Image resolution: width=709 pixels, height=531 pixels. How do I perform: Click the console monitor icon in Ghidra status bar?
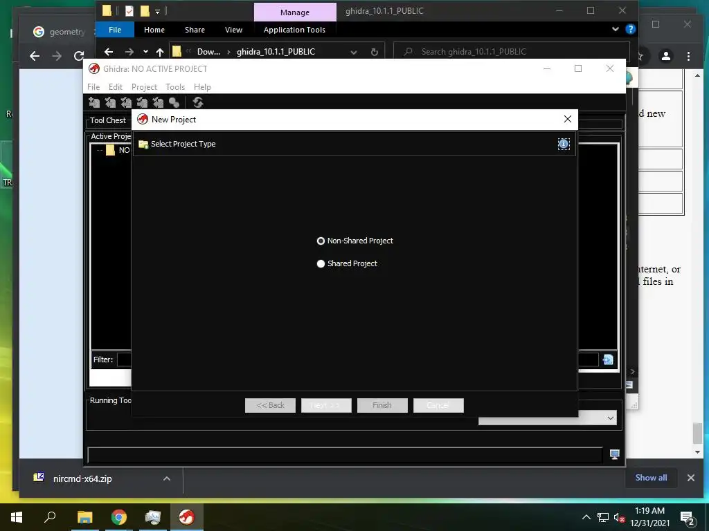(x=614, y=454)
